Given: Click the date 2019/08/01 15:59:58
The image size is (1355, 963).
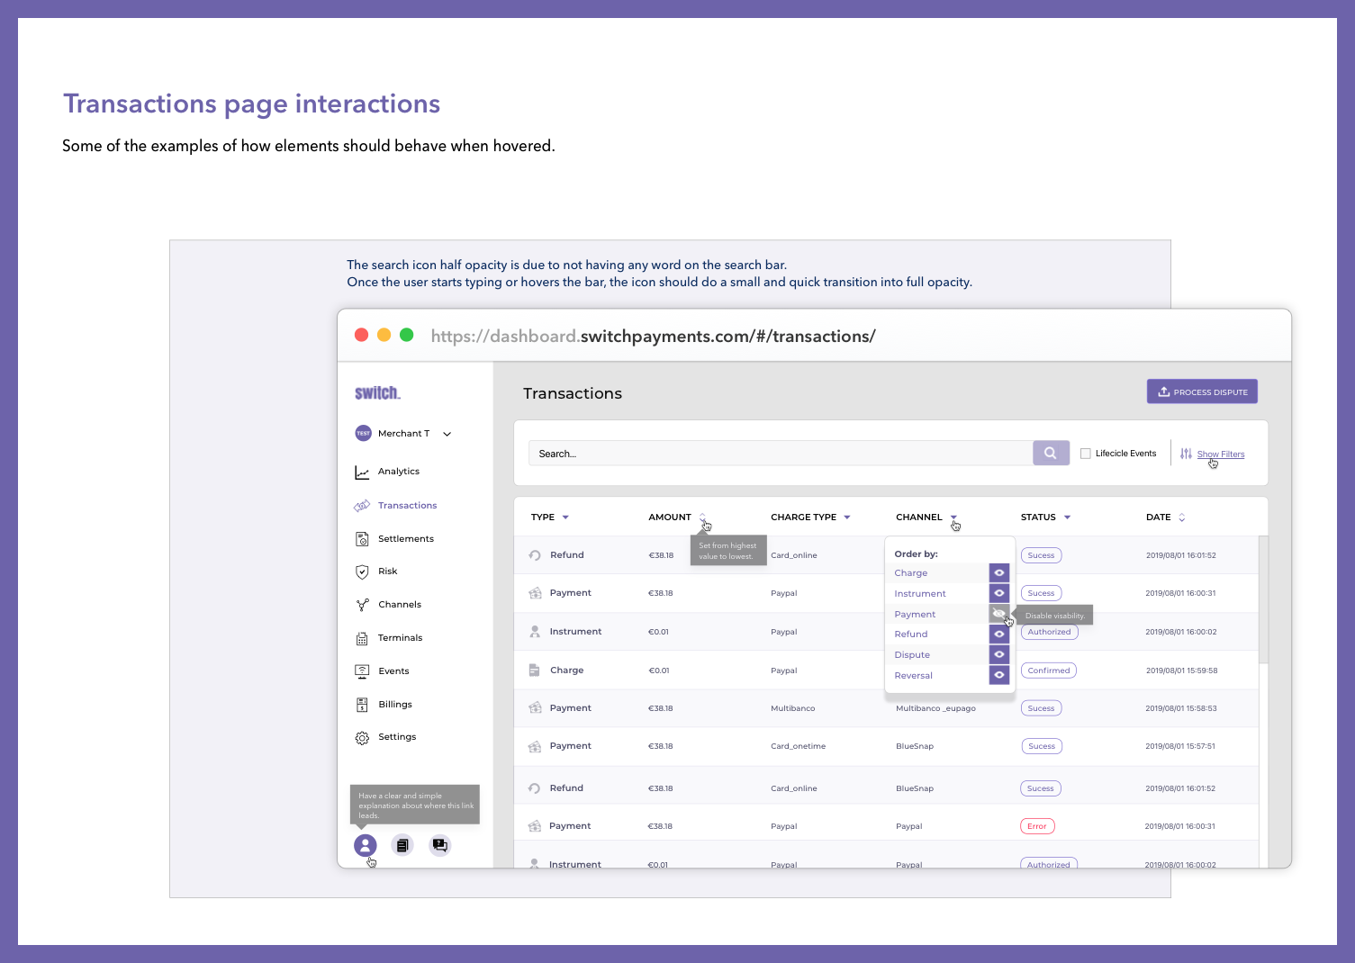Looking at the screenshot, I should (x=1181, y=670).
